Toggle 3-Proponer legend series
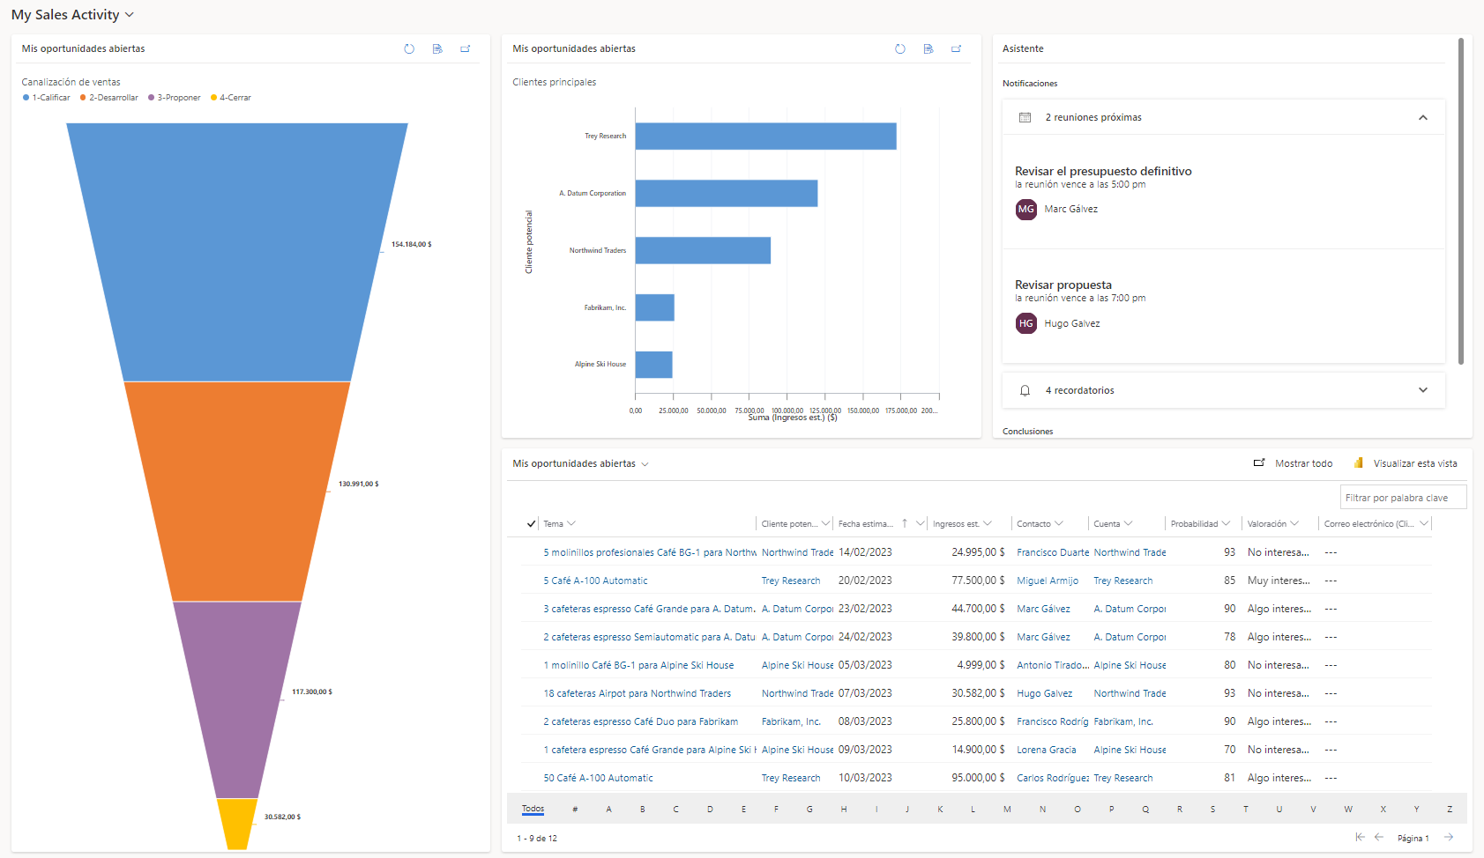This screenshot has height=858, width=1484. point(175,98)
